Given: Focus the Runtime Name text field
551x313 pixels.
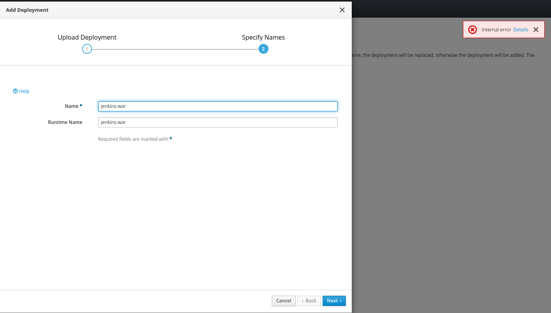Looking at the screenshot, I should tap(218, 122).
